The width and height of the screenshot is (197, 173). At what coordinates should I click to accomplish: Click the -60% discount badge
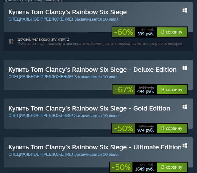(x=124, y=32)
